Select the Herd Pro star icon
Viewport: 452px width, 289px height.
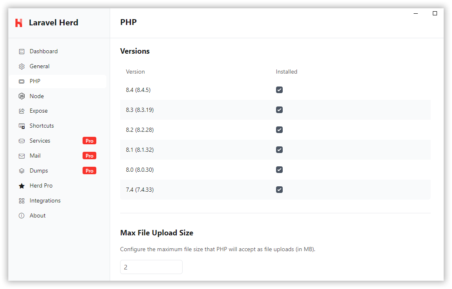pos(21,185)
